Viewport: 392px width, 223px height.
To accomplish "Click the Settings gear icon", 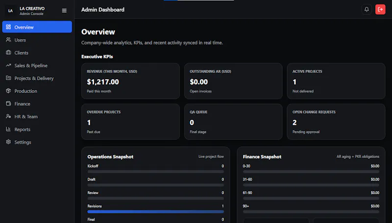I will point(8,142).
